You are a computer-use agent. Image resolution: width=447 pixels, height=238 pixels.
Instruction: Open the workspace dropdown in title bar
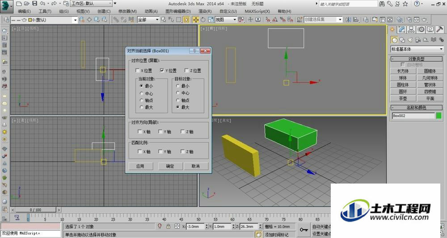pos(91,4)
